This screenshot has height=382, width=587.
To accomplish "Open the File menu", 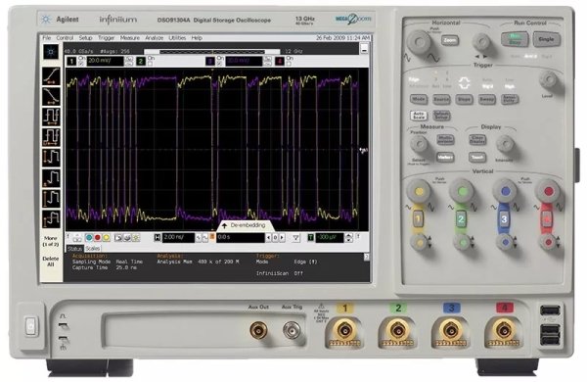I will (46, 38).
